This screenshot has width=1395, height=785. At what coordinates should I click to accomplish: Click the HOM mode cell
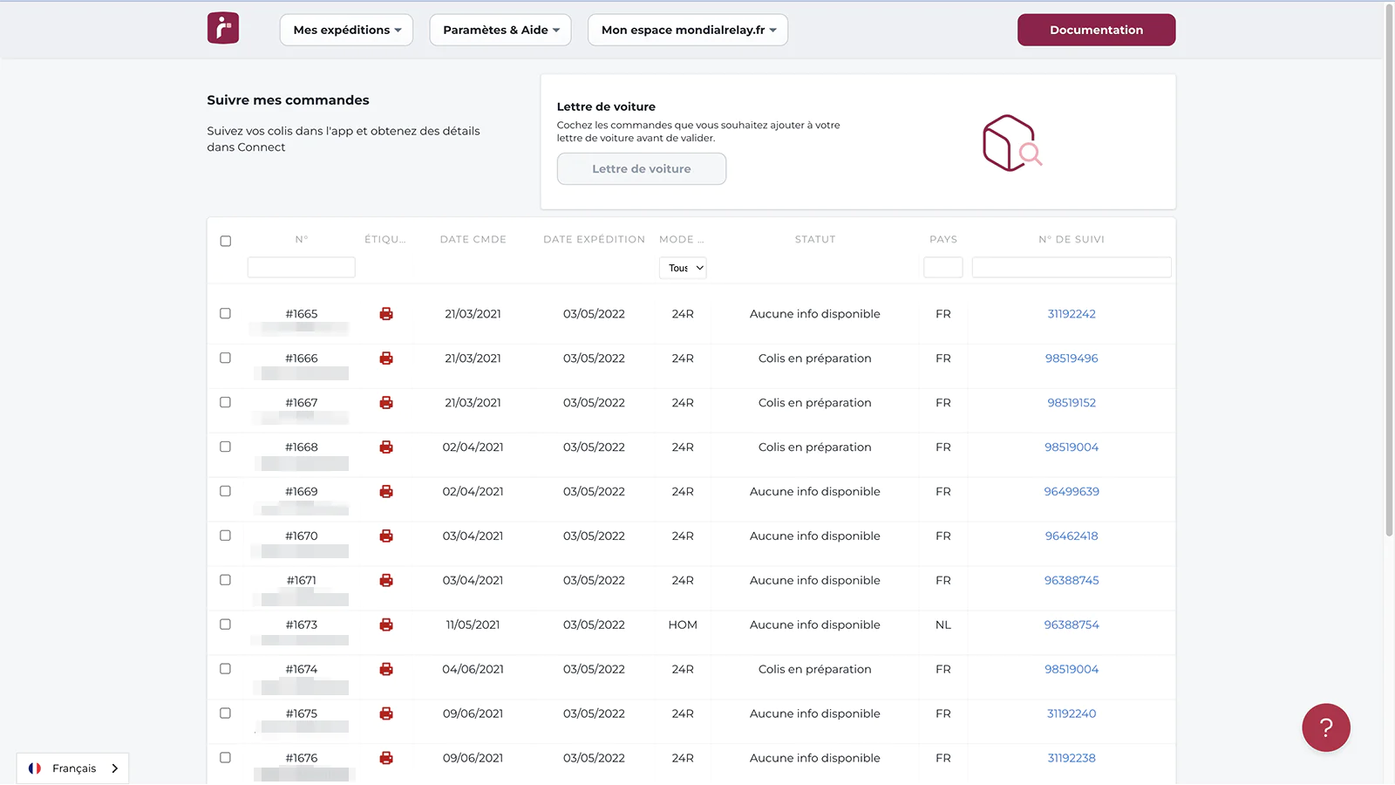(x=683, y=625)
